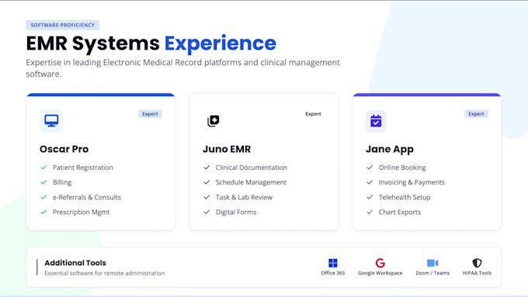The height and width of the screenshot is (297, 528).
Task: Click the 'HIPAA Tools' label
Action: coord(477,273)
